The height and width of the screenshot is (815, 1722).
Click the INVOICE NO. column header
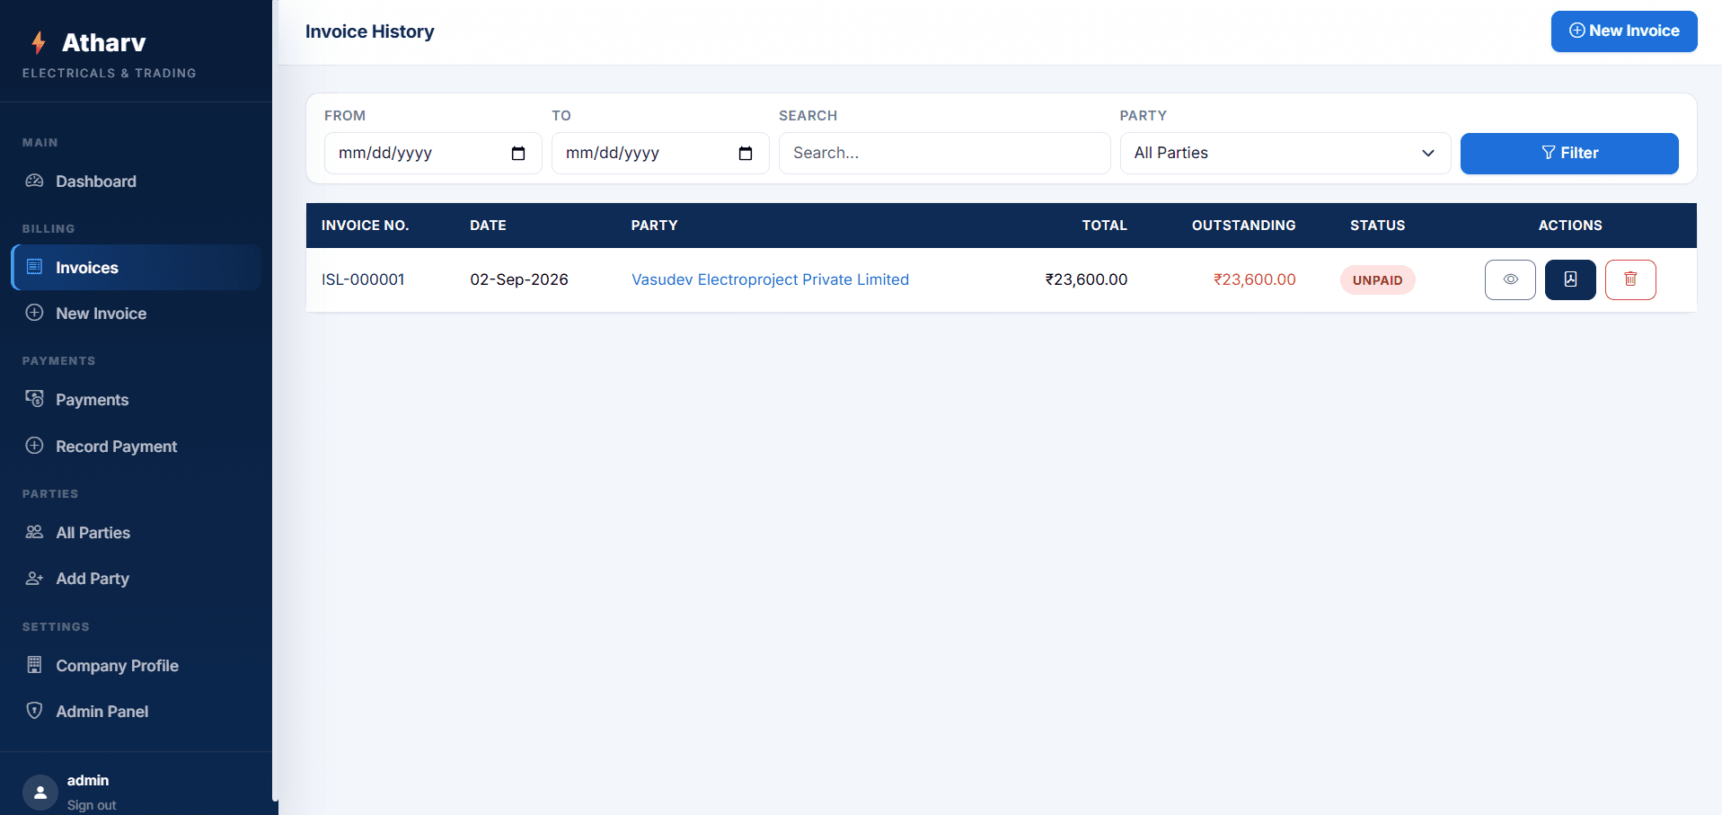pos(365,226)
